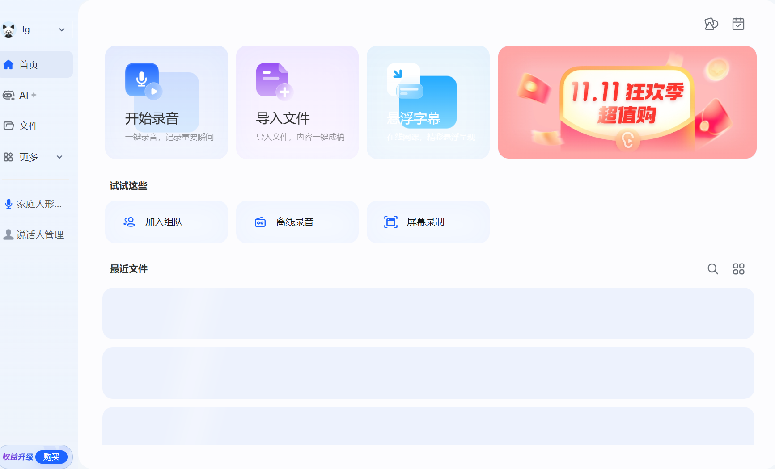This screenshot has height=469, width=775.
Task: Open 文件 in the sidebar
Action: point(28,126)
